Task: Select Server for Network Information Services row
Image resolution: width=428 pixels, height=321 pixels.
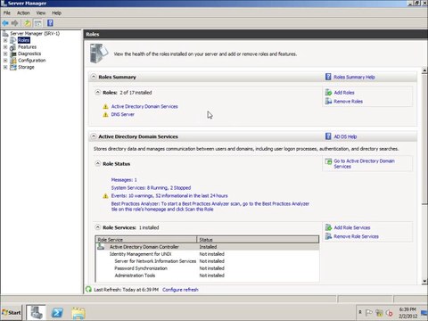Action: [207, 261]
